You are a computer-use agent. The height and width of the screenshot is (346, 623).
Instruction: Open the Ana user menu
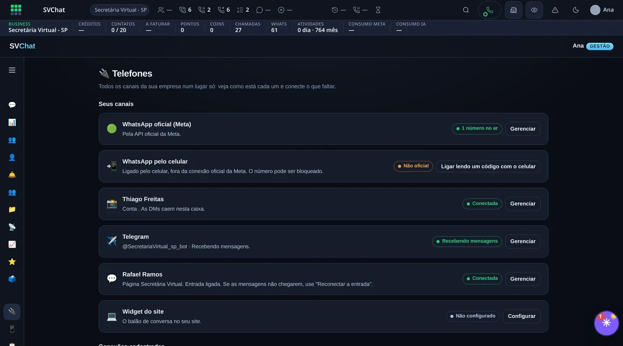(602, 10)
